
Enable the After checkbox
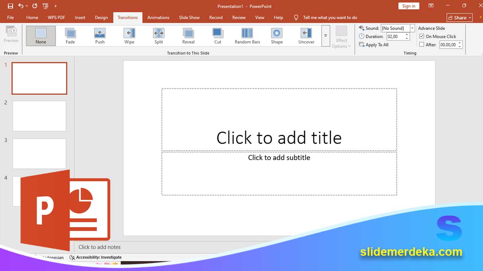coord(422,45)
